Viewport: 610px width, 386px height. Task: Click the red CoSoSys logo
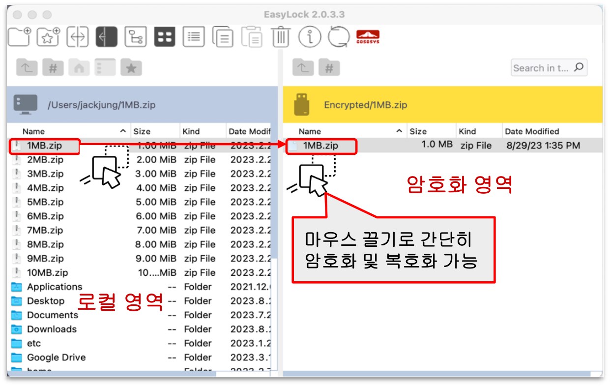point(368,37)
